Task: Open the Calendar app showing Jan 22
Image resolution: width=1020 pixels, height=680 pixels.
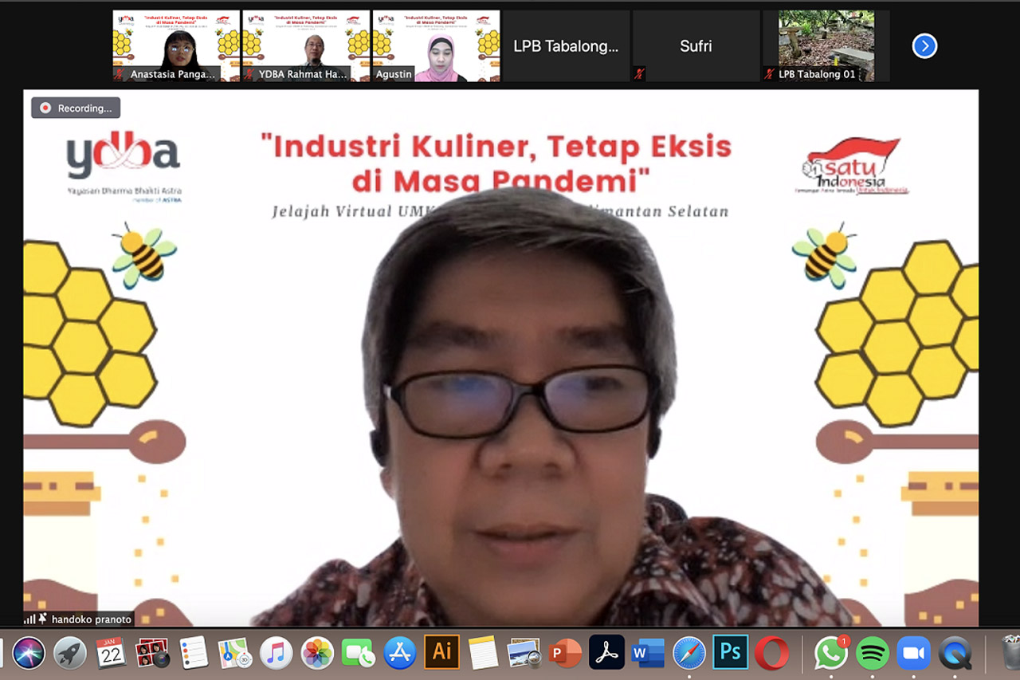Action: (x=111, y=654)
